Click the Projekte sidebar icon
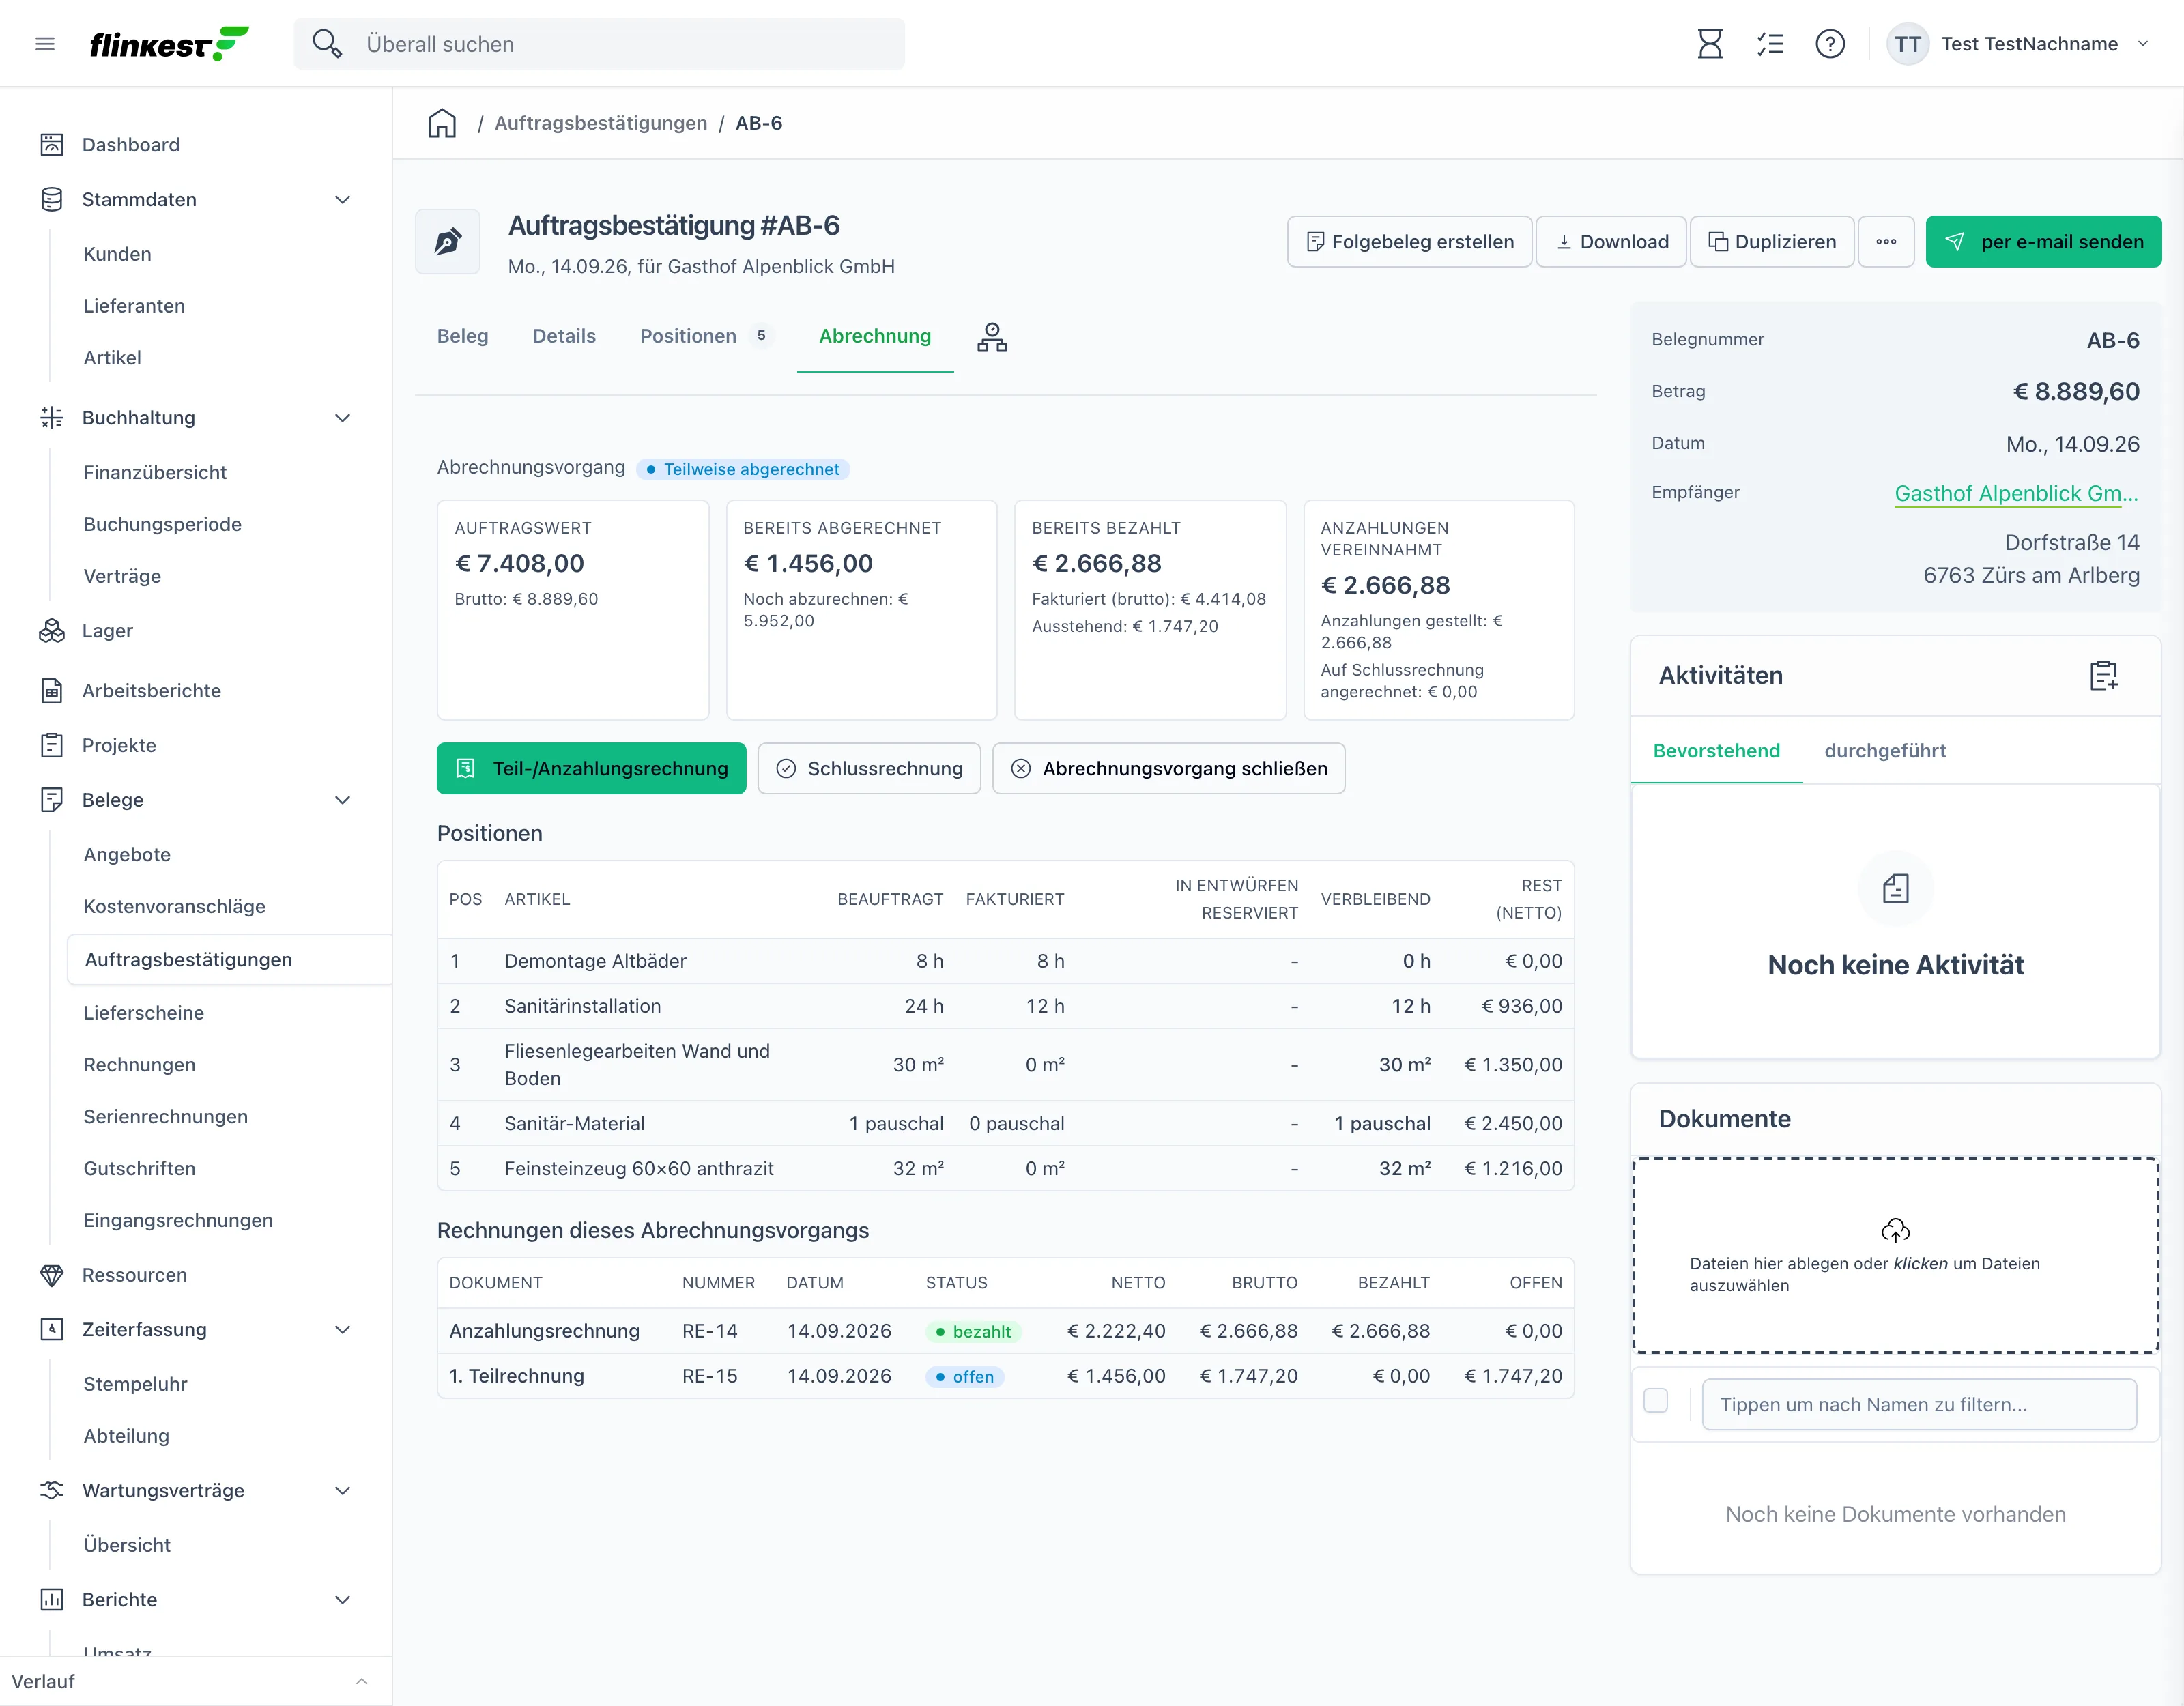2184x1706 pixels. [52, 745]
